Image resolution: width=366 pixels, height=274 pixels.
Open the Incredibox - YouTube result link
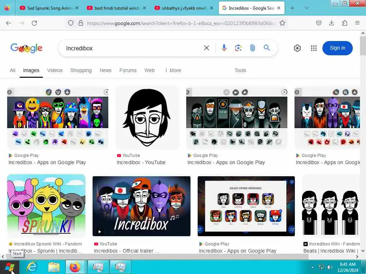(x=141, y=162)
